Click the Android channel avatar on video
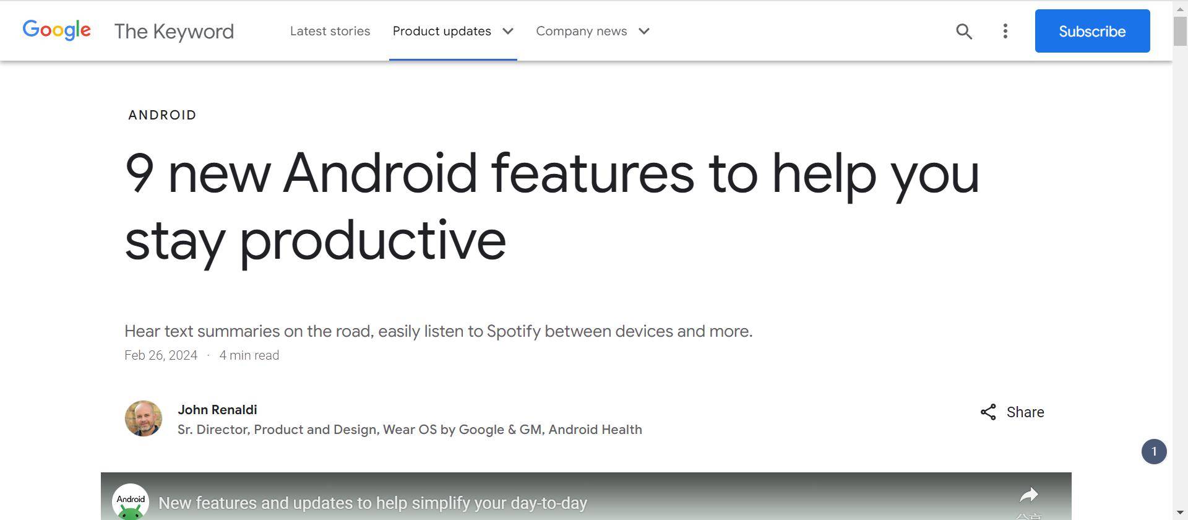The height and width of the screenshot is (520, 1188). [131, 501]
